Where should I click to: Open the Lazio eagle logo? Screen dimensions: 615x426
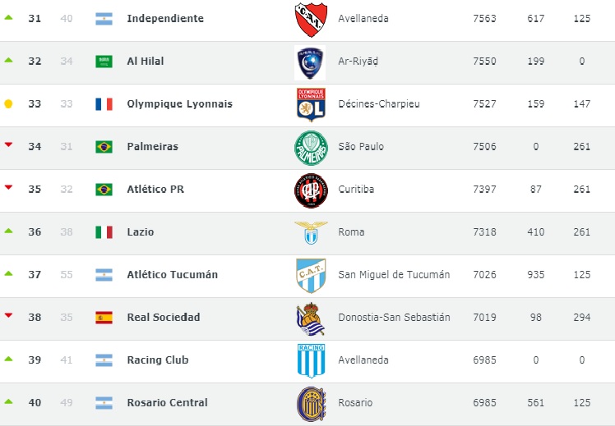(x=311, y=232)
